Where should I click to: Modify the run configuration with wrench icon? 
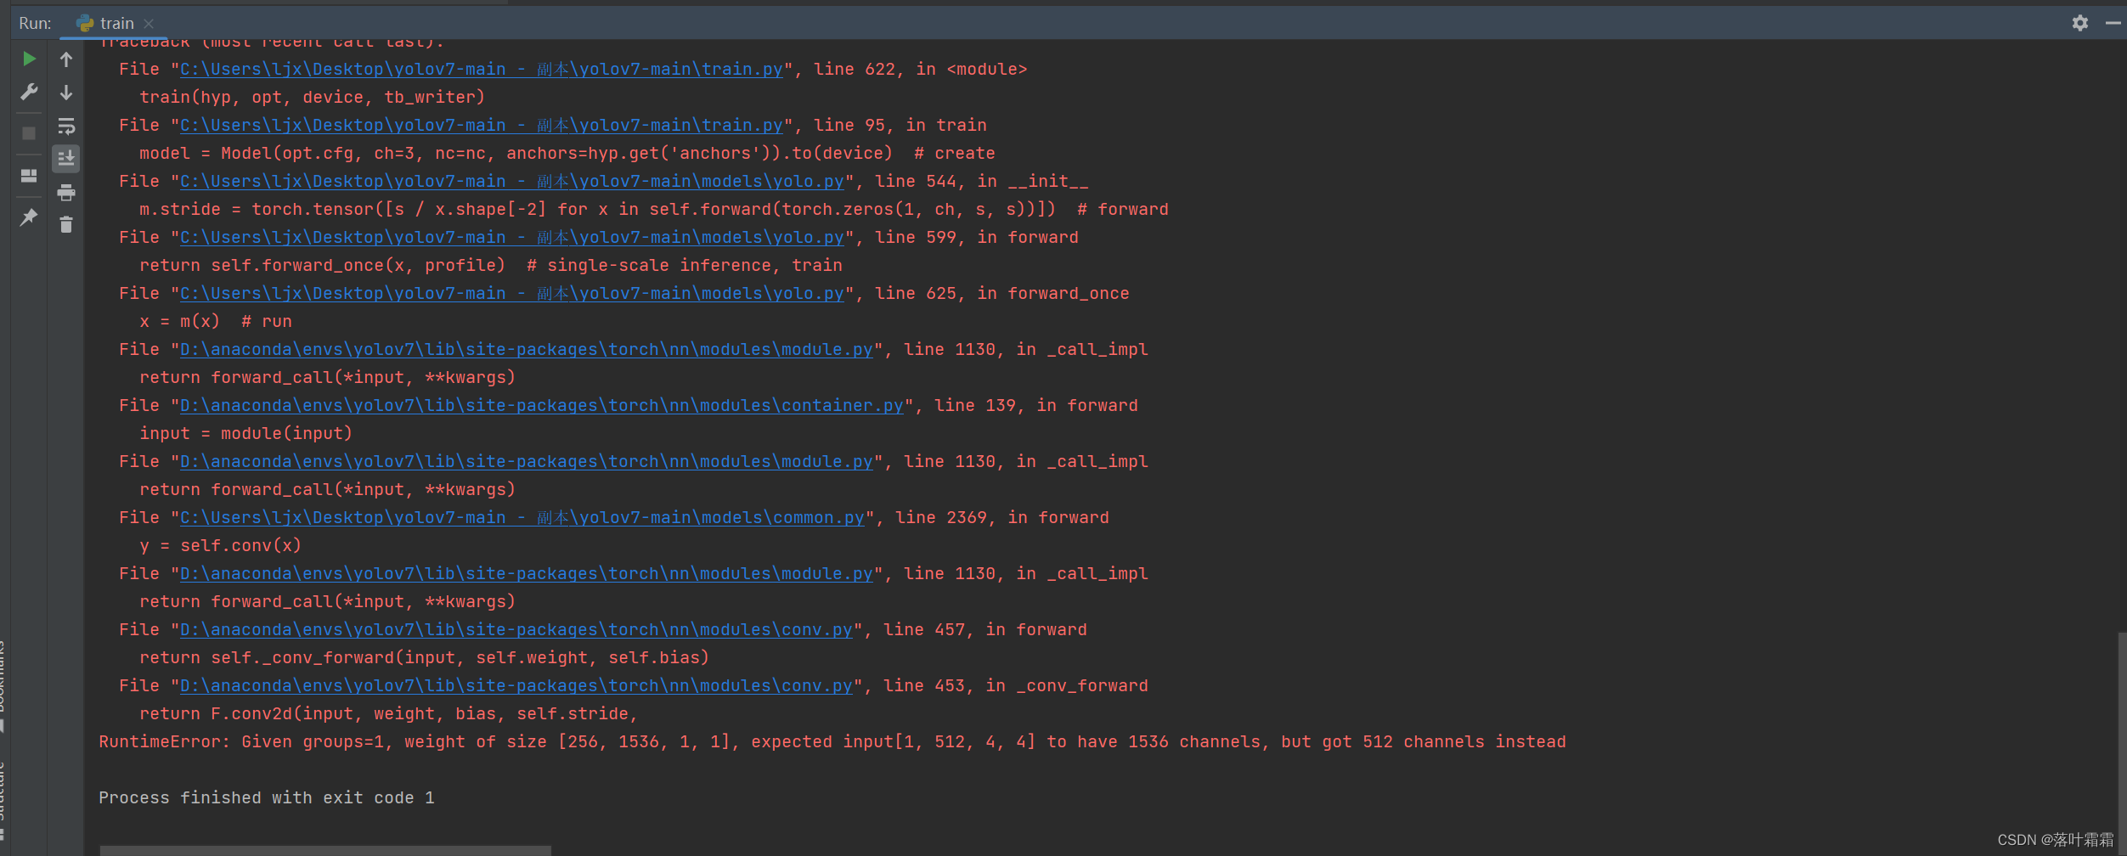[28, 90]
